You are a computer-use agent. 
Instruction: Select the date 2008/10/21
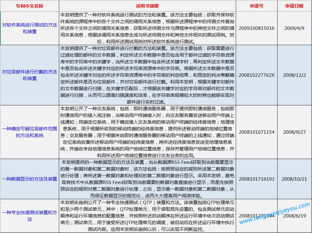click(294, 179)
